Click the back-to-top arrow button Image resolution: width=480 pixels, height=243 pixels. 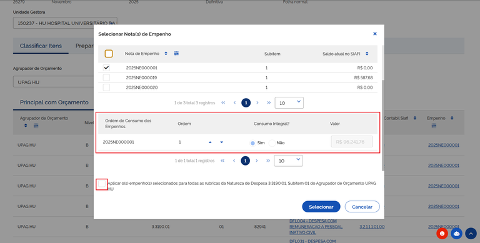click(471, 234)
